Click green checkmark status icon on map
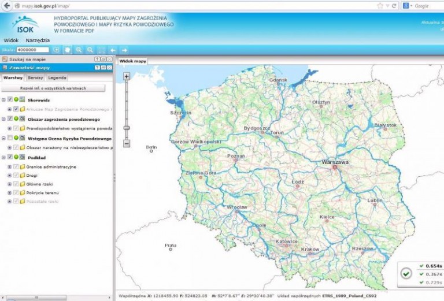This screenshot has height=301, width=444. [x=406, y=274]
